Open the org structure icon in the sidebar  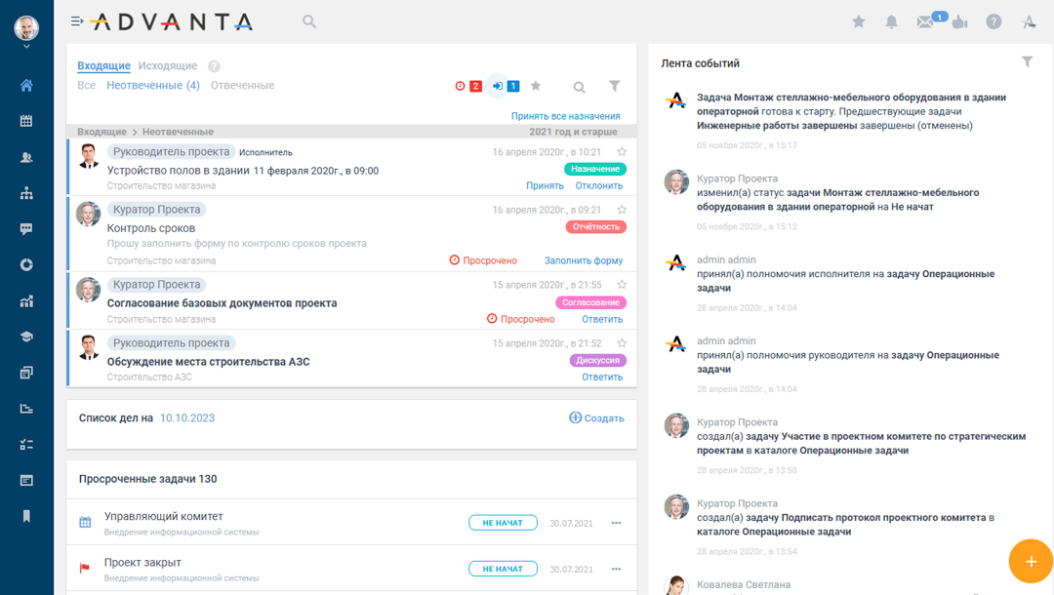point(26,193)
